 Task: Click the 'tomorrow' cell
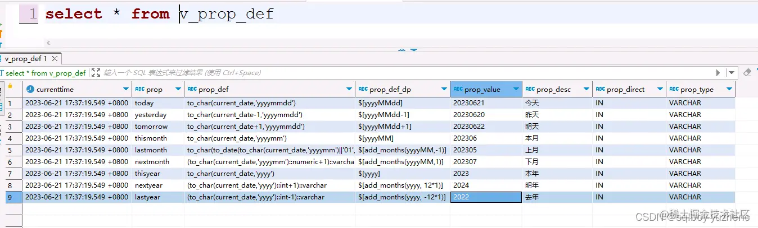(158, 127)
